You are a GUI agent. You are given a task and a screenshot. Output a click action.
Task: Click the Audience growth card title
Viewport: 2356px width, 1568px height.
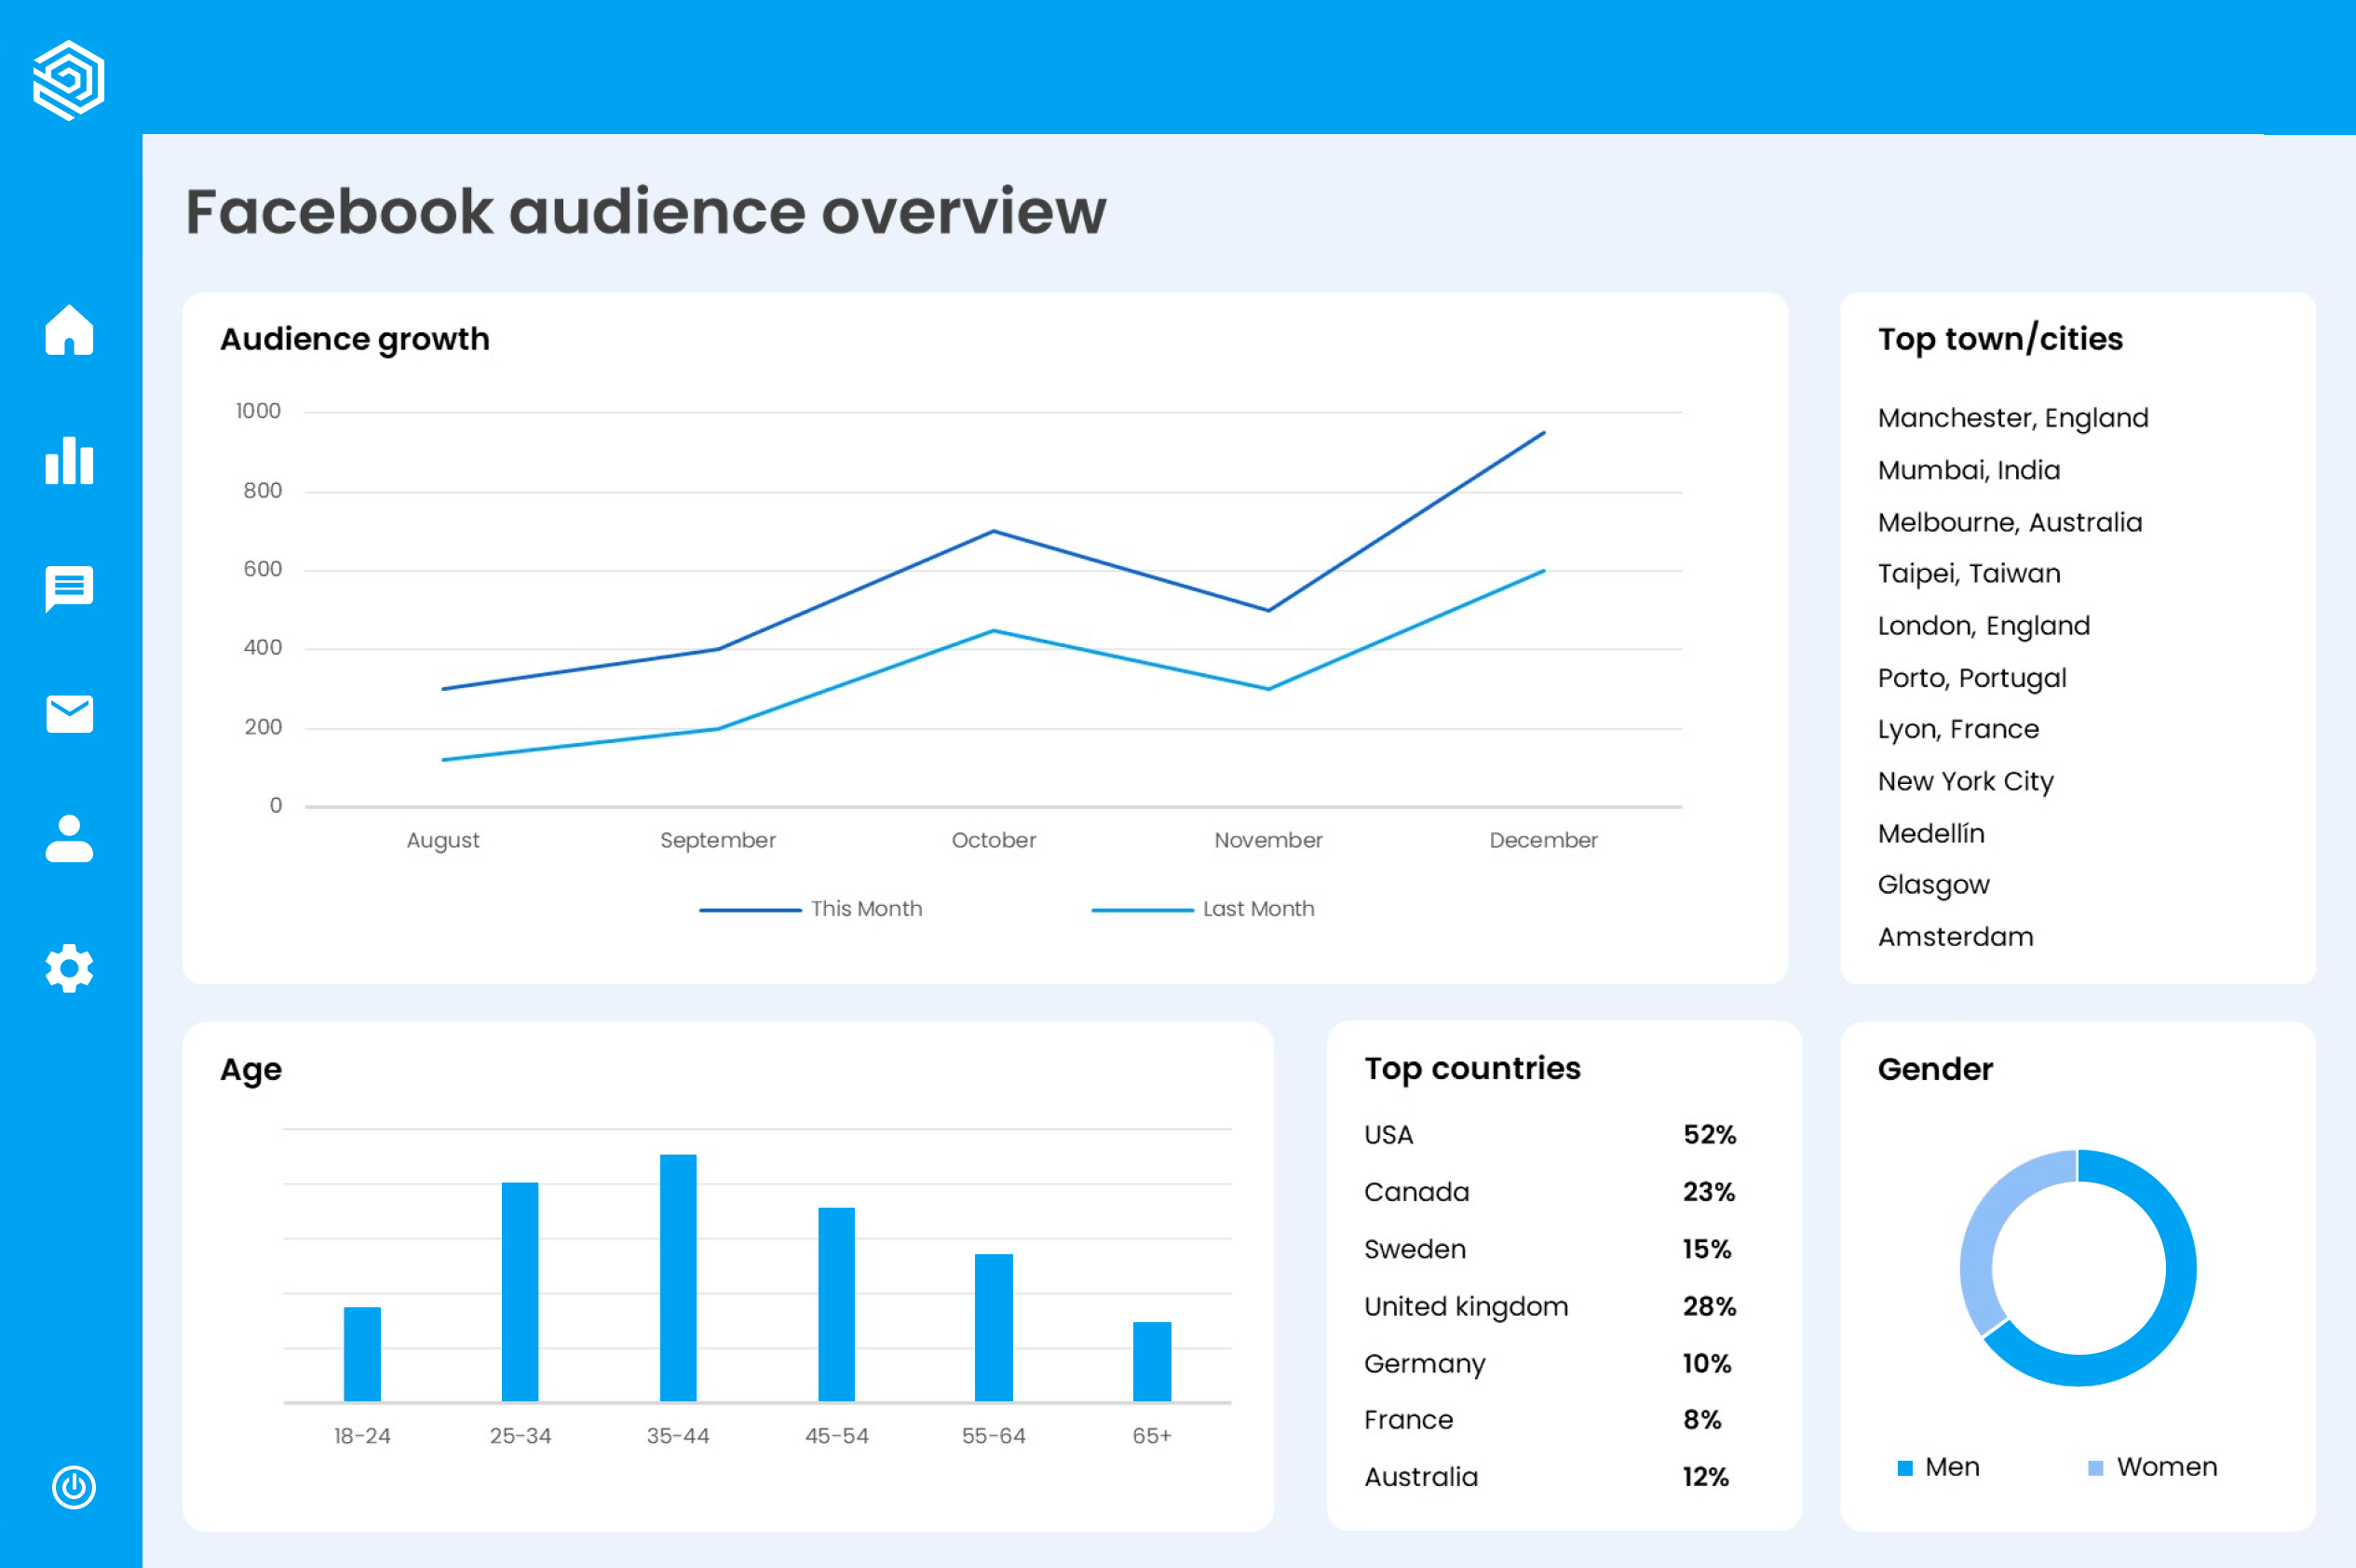coord(355,340)
